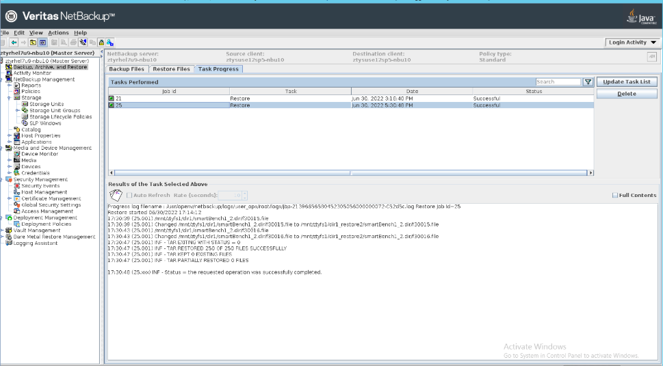The image size is (663, 366).
Task: Click the status icon for job 21
Action: pos(112,99)
